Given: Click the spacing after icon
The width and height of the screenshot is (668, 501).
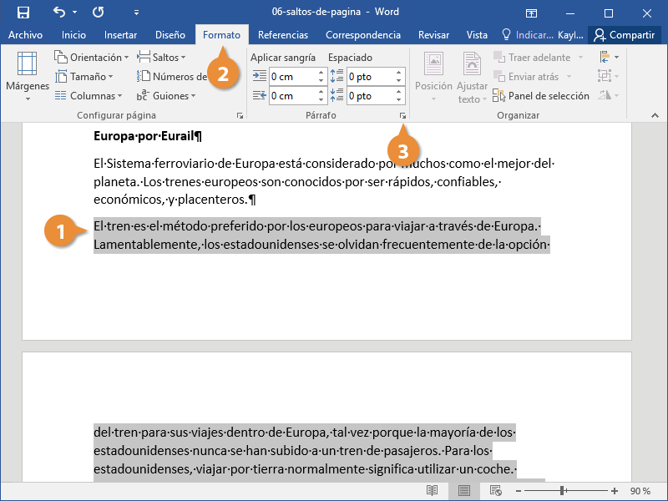Looking at the screenshot, I should coord(337,95).
